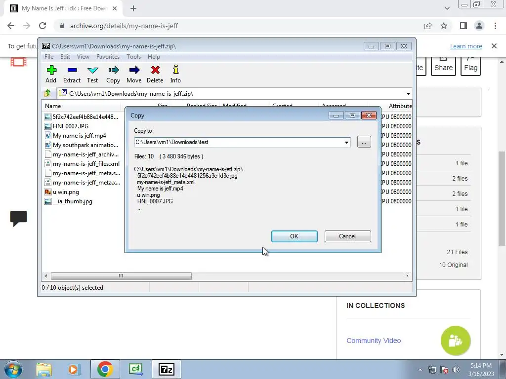This screenshot has width=506, height=379.
Task: Click the horizontal scrollbar thumb in 7-Zip
Action: [121, 276]
